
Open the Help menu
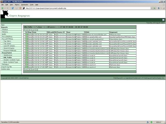(x=37, y=5)
